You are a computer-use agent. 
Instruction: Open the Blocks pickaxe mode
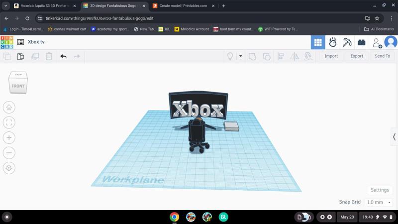coord(347,42)
